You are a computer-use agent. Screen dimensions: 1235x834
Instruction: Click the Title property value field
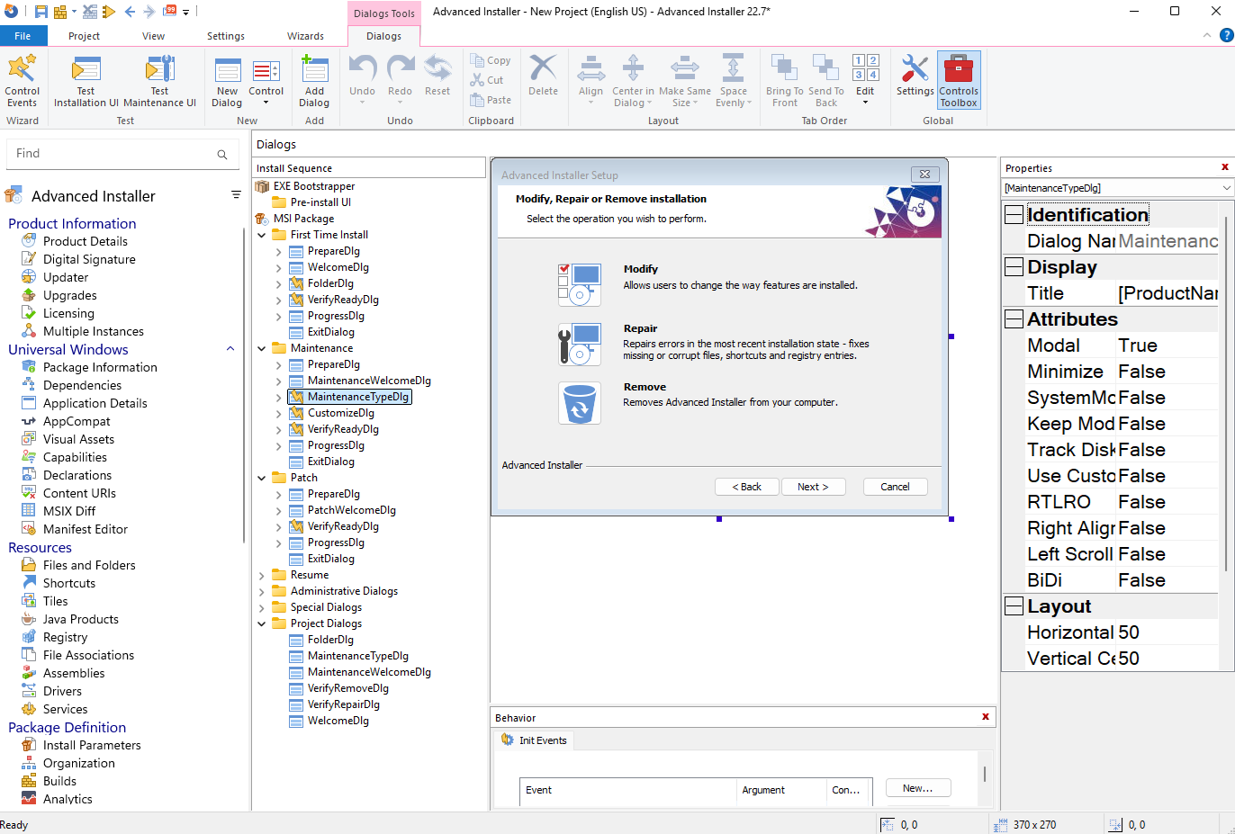click(x=1167, y=293)
